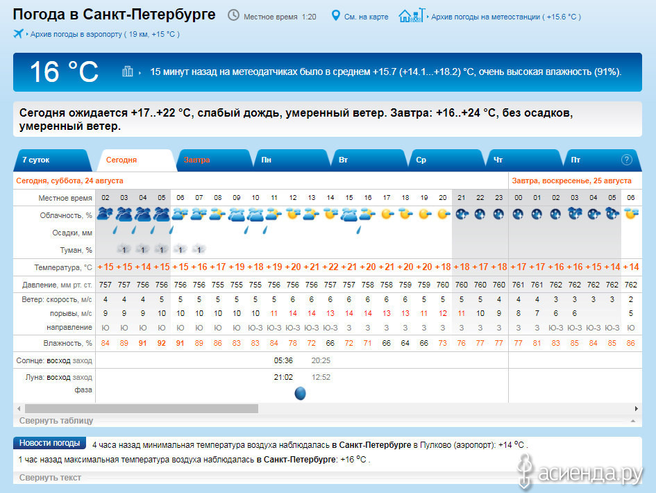Screen dimensions: 656x493
Task: Click the clock icon near local time
Action: 233,15
